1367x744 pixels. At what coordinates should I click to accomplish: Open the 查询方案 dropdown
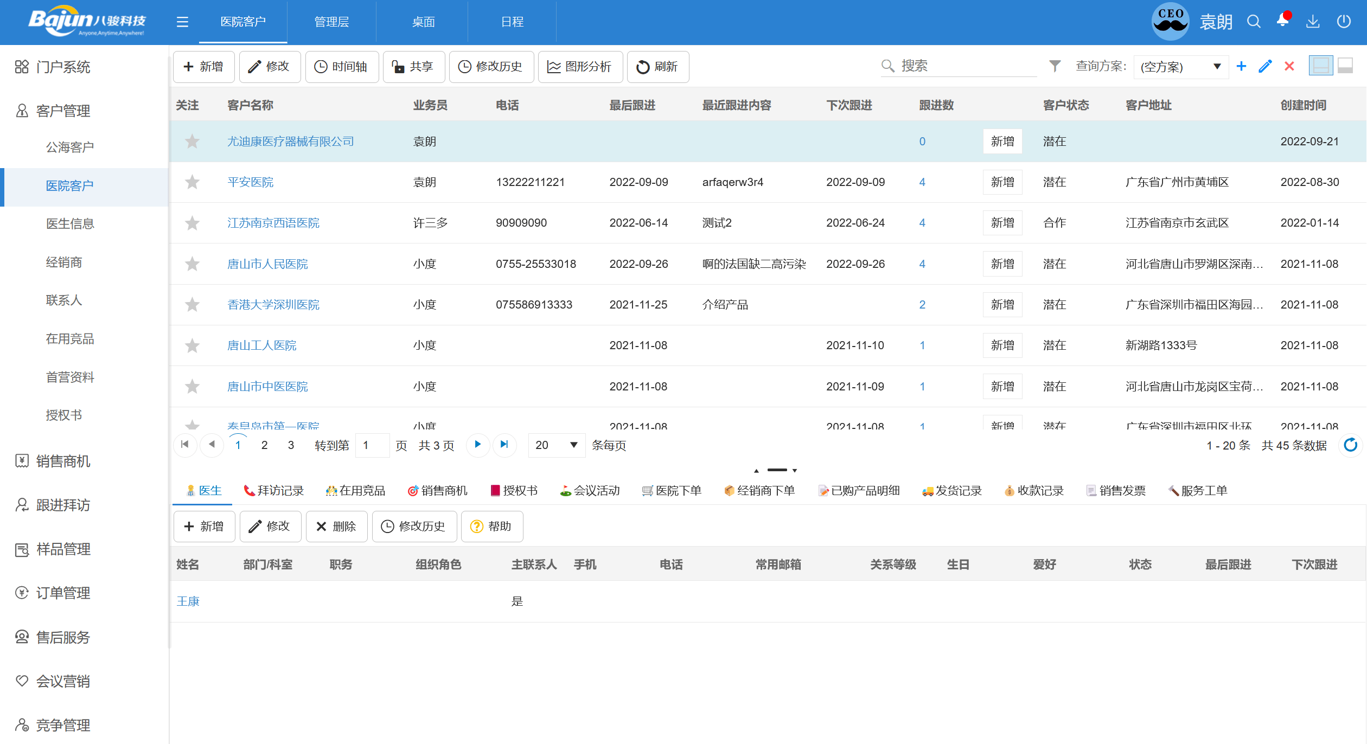[x=1181, y=67]
